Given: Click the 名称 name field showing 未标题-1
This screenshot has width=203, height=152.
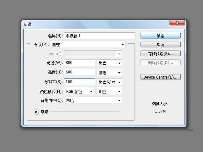Looking at the screenshot, I should click(99, 36).
